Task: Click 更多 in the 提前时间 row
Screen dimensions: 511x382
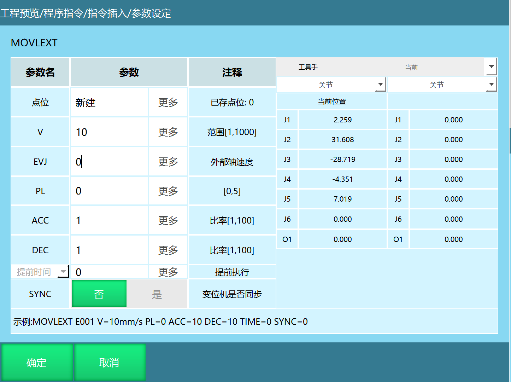Action: (x=168, y=272)
